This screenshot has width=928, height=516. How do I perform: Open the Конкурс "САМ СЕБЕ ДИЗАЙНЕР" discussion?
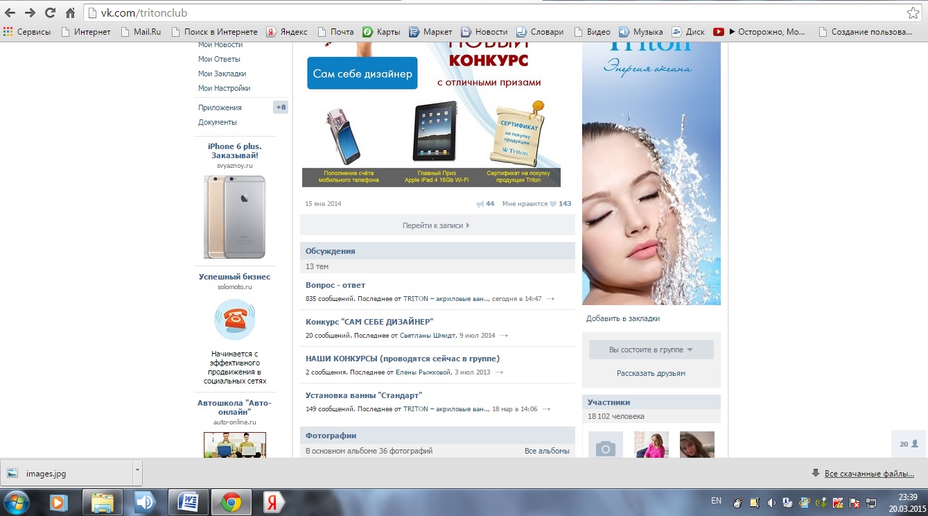click(369, 322)
